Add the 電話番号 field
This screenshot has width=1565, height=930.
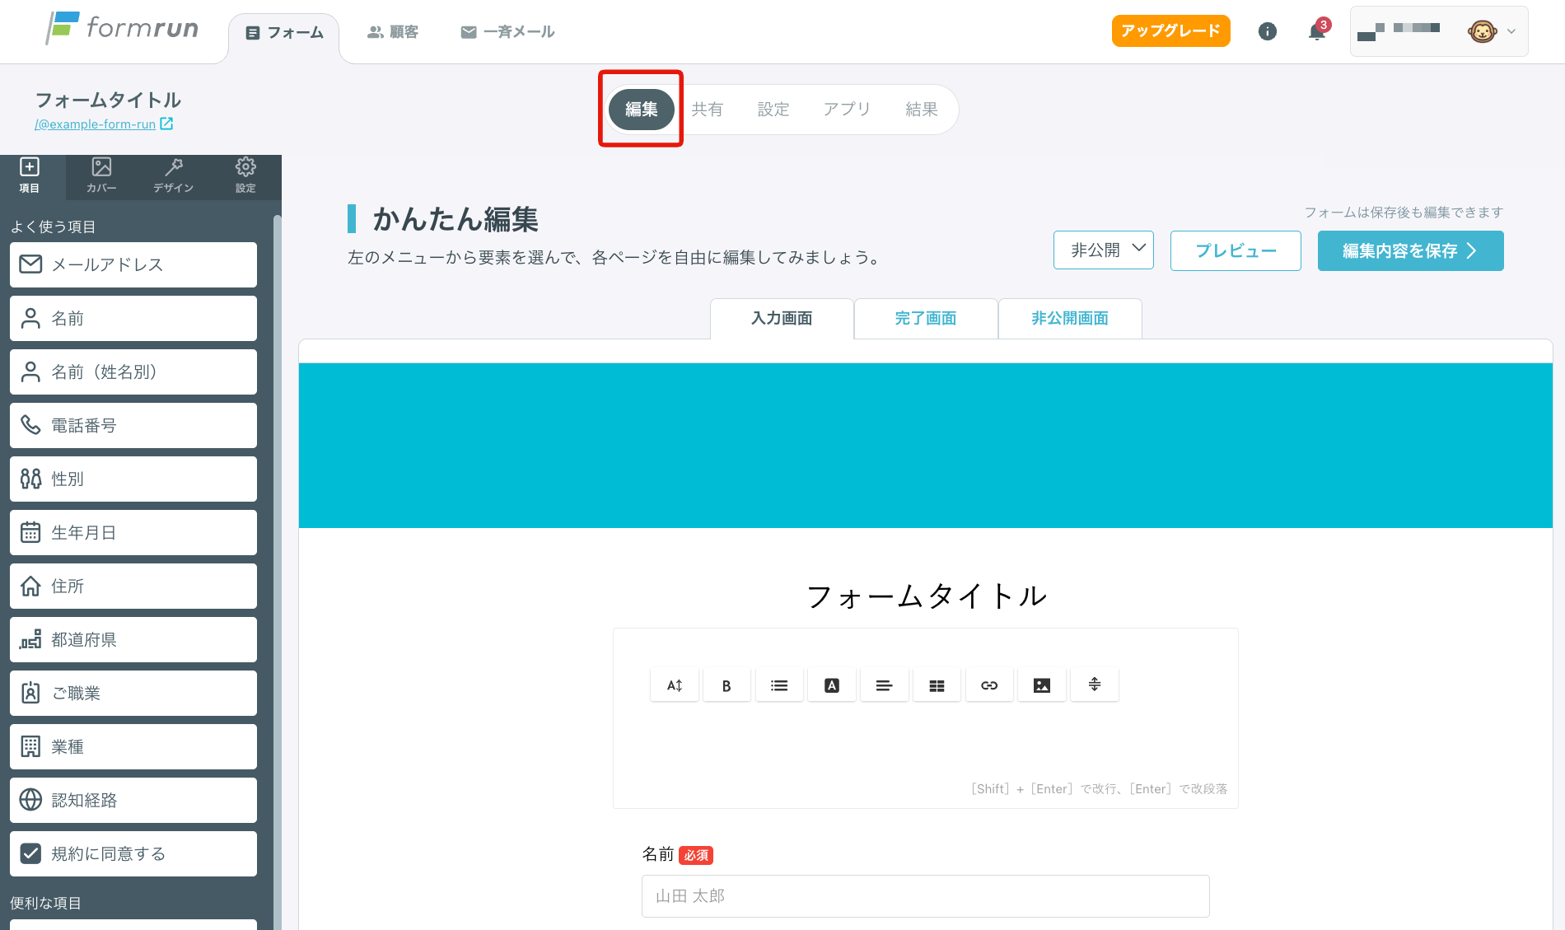(133, 425)
